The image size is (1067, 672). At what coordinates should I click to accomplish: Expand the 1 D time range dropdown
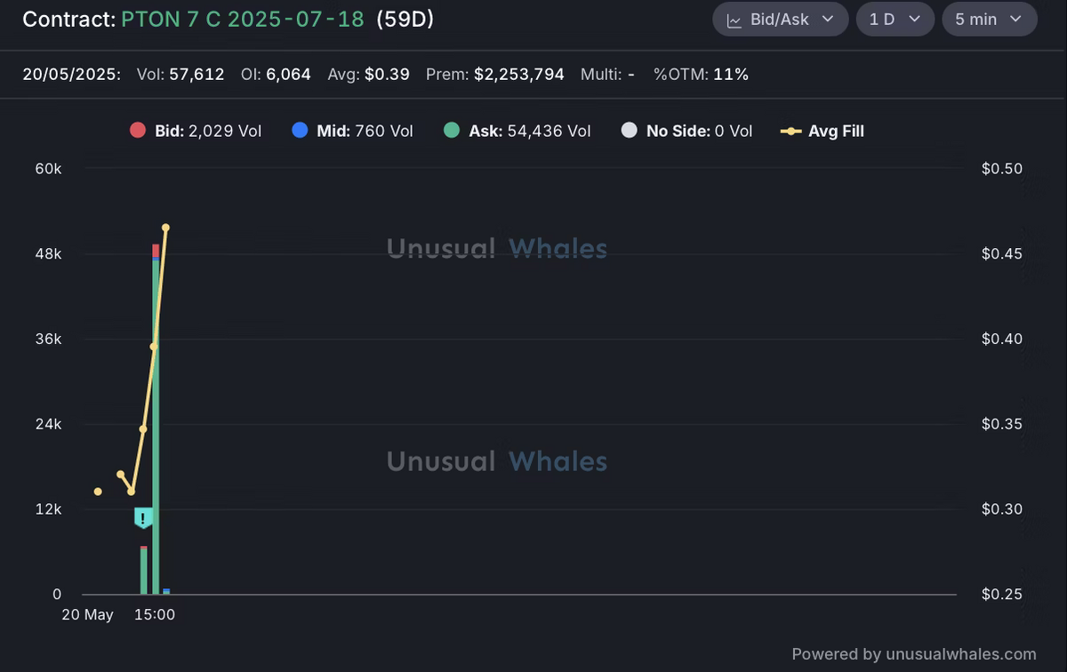pos(895,20)
